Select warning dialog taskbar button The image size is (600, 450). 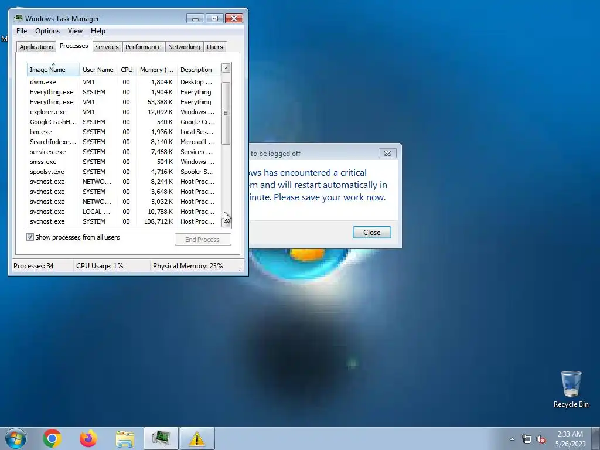click(197, 438)
